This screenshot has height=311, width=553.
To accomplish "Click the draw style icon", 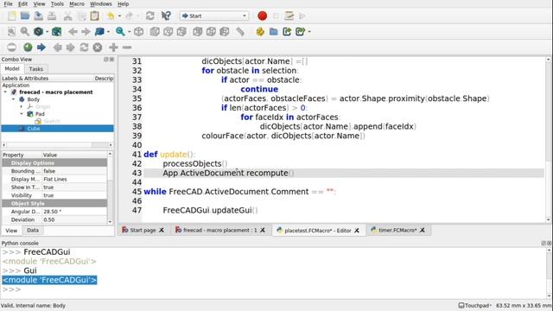I will point(38,32).
